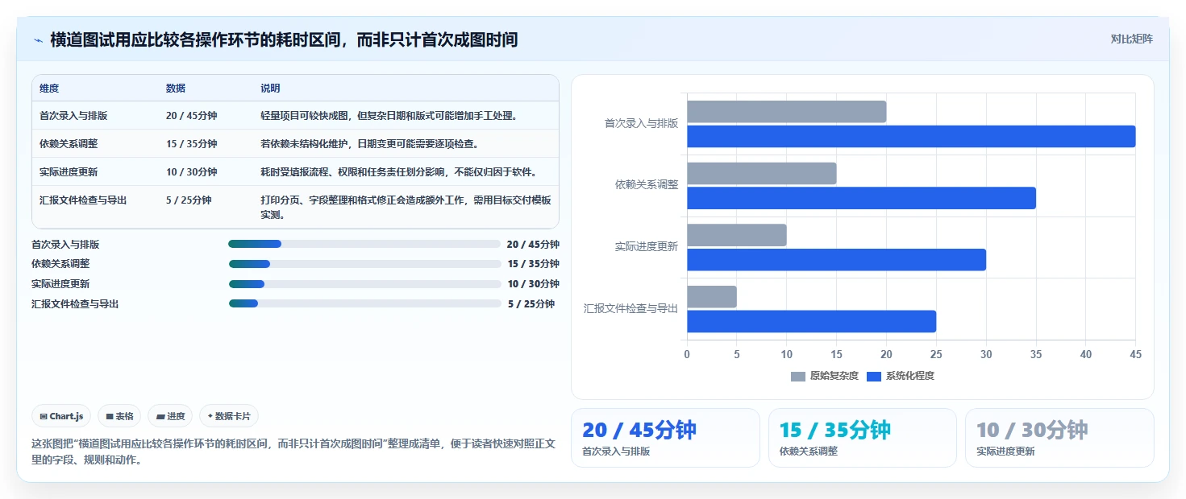Select the Chart.js tag chip

(62, 416)
